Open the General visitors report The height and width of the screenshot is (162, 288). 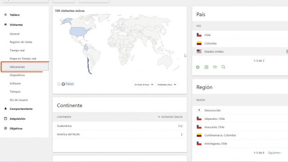pyautogui.click(x=14, y=34)
